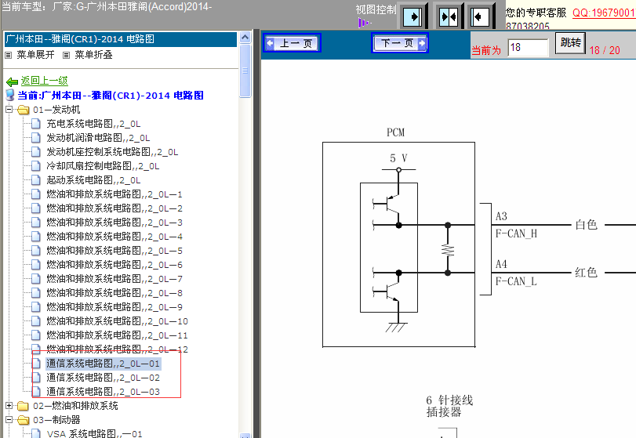This screenshot has width=636, height=438.
Task: Open 燃油和排放系统电路图,,2_0L—4
Action: click(x=114, y=237)
